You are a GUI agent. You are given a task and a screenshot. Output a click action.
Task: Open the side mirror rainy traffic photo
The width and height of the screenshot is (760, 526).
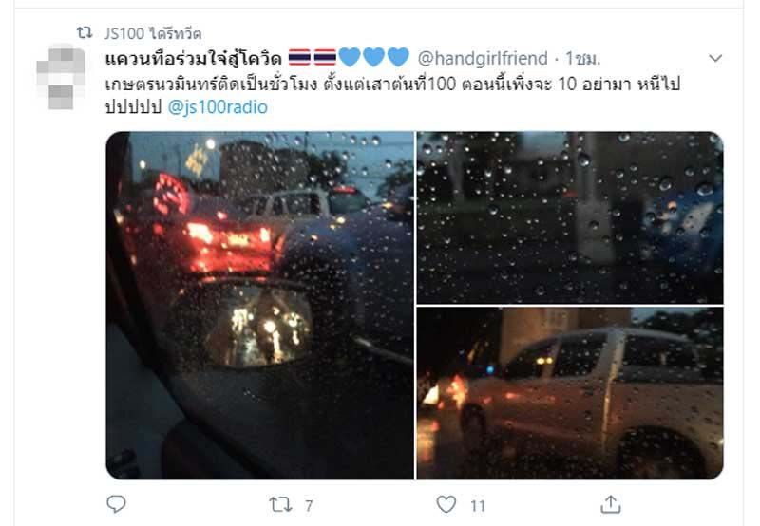260,305
